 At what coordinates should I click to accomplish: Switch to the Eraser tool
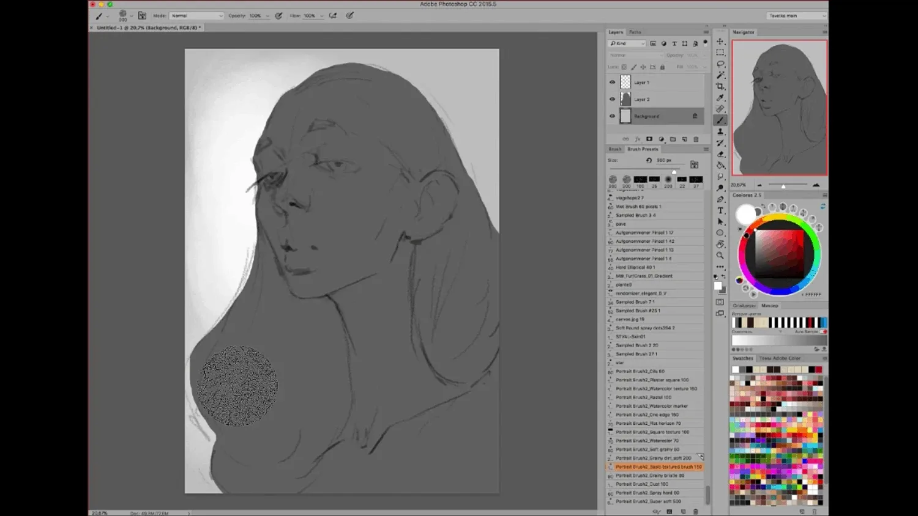[x=720, y=154]
